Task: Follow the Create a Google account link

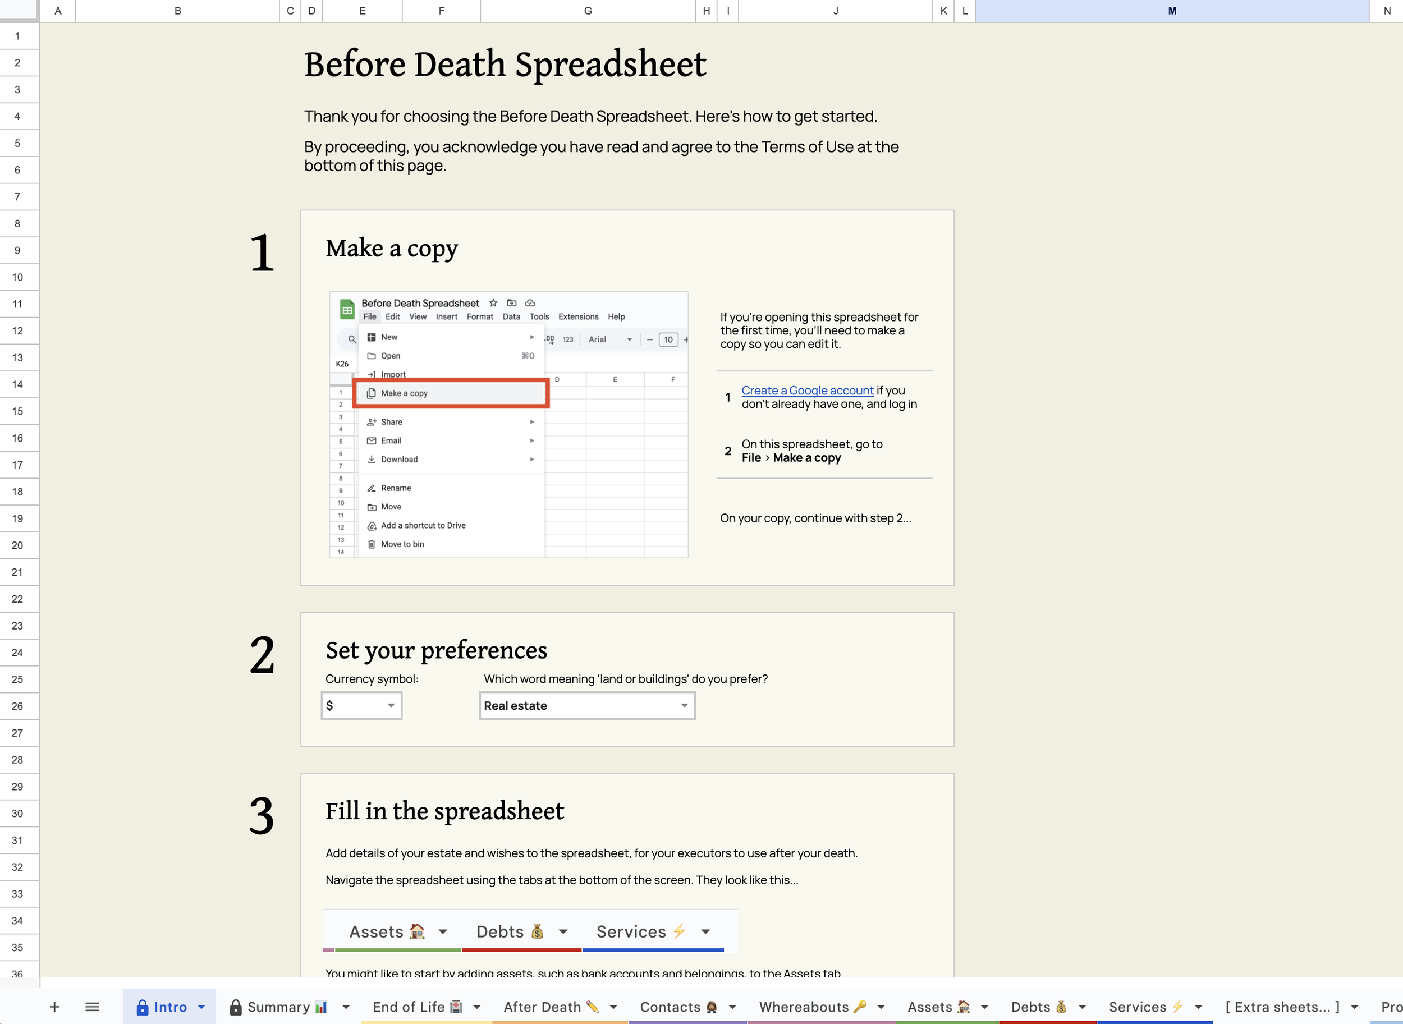Action: (x=807, y=391)
